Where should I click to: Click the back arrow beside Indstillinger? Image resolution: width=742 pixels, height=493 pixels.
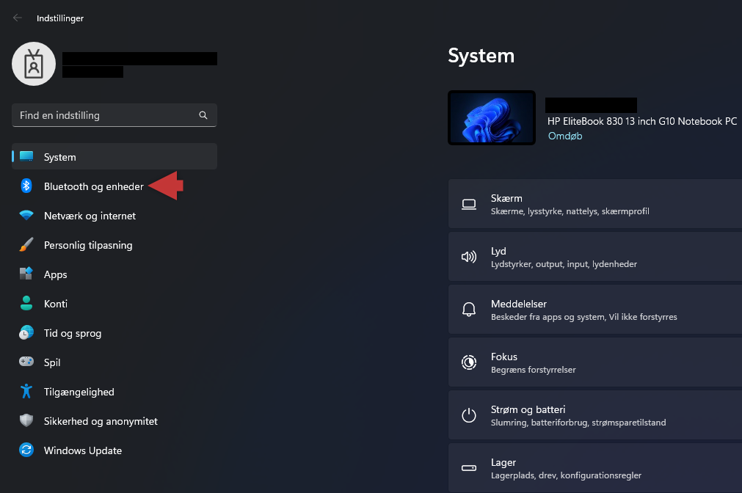[x=18, y=18]
